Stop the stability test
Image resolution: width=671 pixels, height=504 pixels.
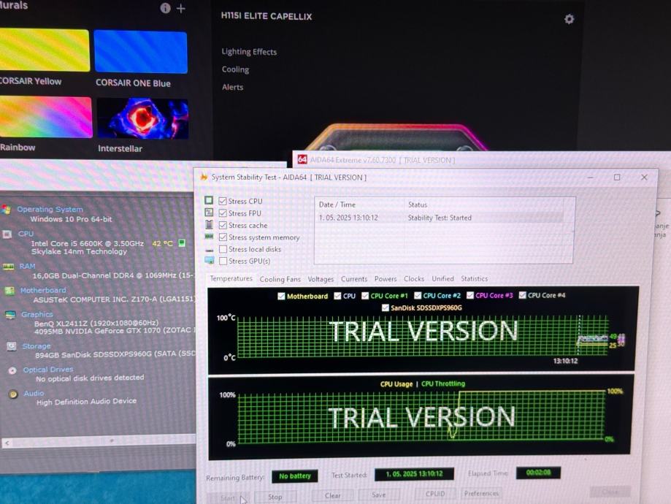pos(275,497)
